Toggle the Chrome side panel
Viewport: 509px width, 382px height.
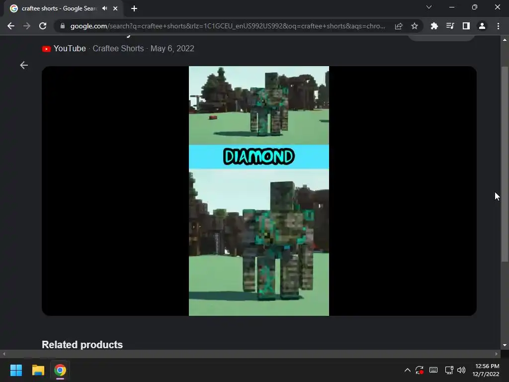pos(466,26)
